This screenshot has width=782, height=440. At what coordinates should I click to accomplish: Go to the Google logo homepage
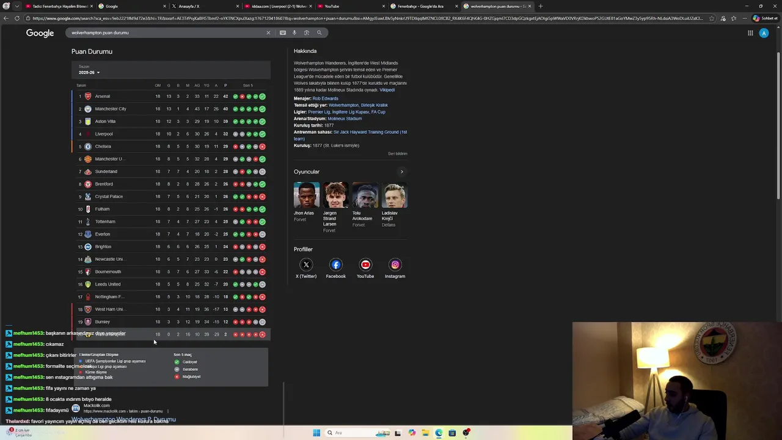(40, 33)
